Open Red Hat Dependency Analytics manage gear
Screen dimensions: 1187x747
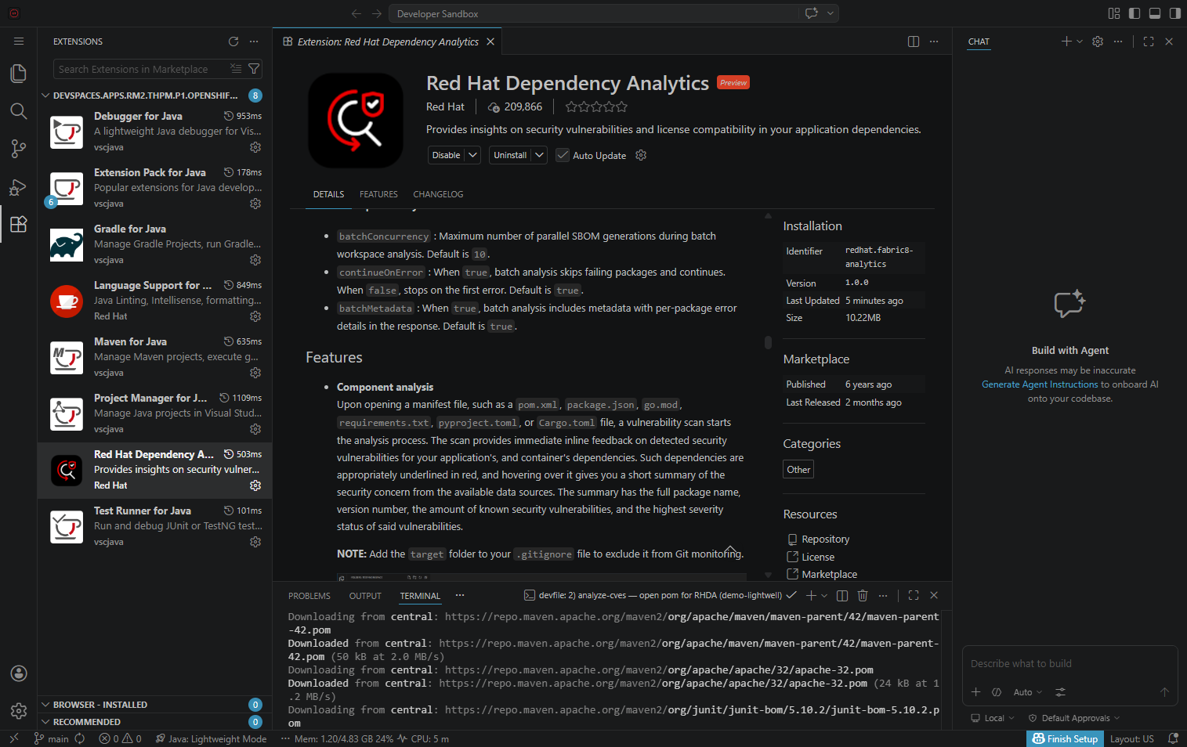click(x=255, y=485)
